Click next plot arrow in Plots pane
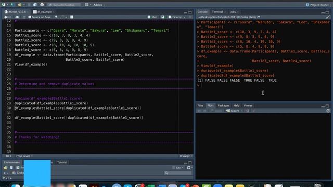The width and height of the screenshot is (333, 187). 204,111
